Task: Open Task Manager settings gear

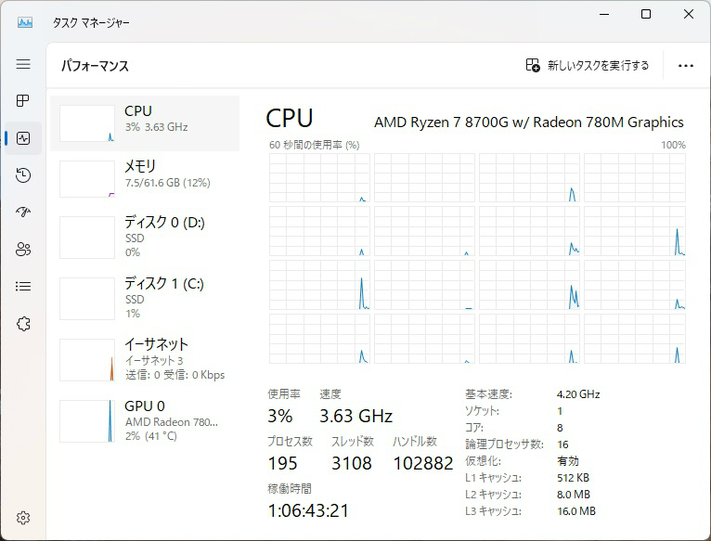Action: (23, 518)
